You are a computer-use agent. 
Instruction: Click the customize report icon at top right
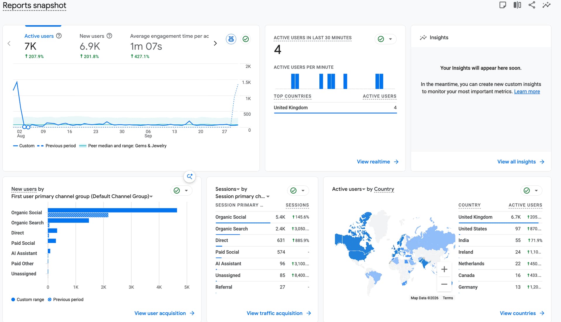[503, 5]
